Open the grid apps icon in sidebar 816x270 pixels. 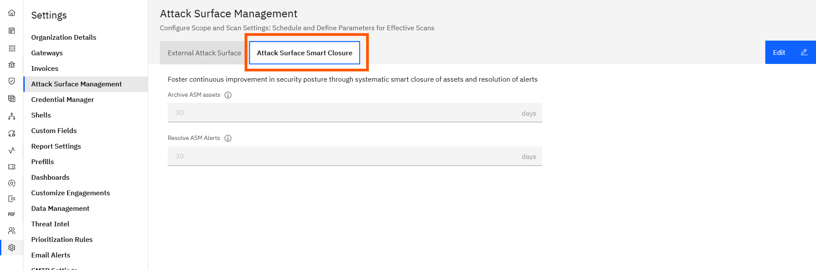12,48
